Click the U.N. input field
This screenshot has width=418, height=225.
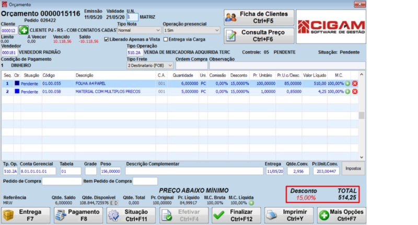pyautogui.click(x=132, y=17)
